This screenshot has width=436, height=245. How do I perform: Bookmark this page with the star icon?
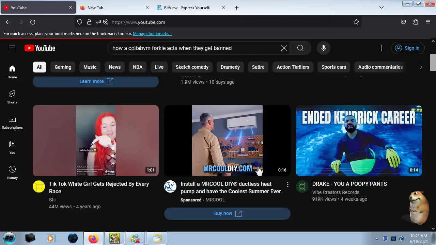click(356, 22)
